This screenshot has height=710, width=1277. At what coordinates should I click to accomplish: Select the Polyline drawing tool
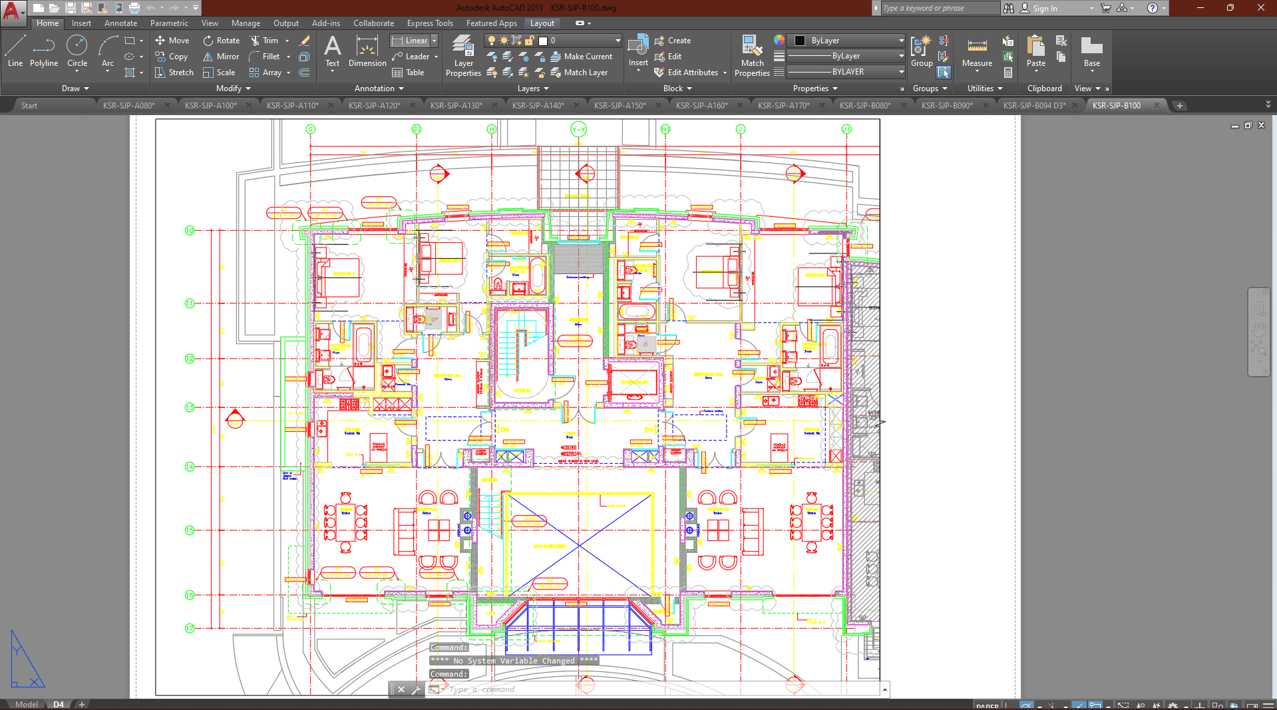[43, 52]
